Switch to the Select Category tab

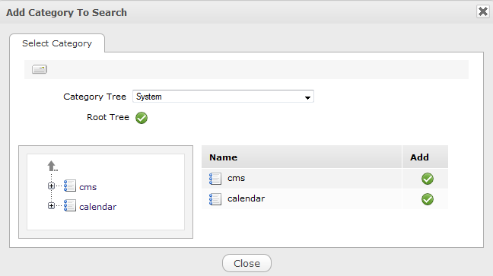[x=57, y=43]
